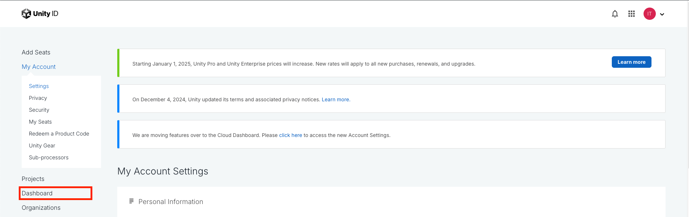689x217 pixels.
Task: Open the Settings submenu item
Action: (39, 86)
